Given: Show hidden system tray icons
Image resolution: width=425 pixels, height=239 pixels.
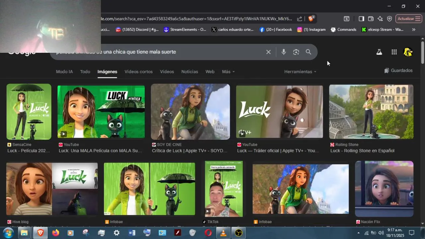Looking at the screenshot, I should [358, 233].
